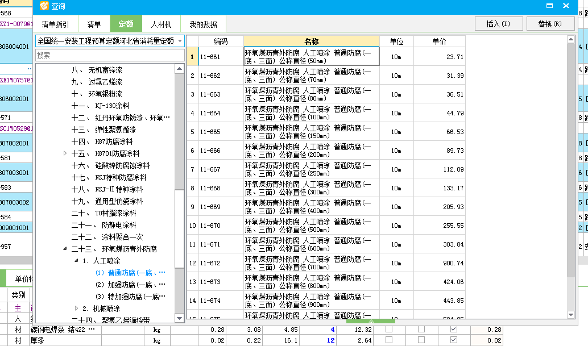The width and height of the screenshot is (588, 346).
Task: Select quota row 11-667
Action: [x=326, y=169]
